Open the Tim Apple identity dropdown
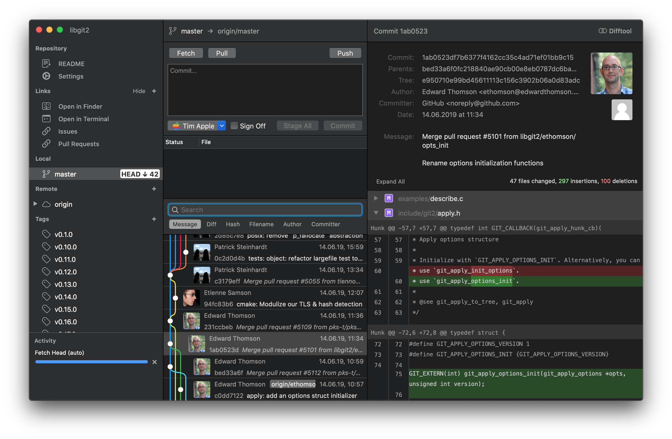The height and width of the screenshot is (439, 672). (x=222, y=126)
